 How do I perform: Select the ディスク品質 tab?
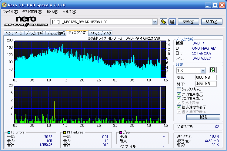pos(77,33)
